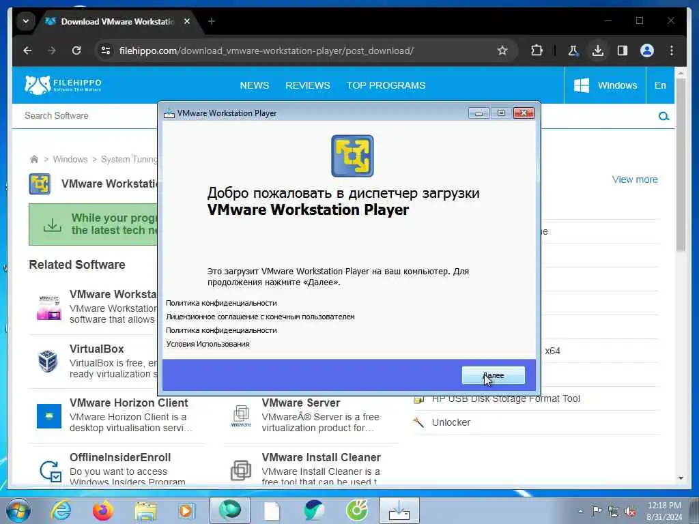Open the Политика конфиденциальности link below license agreement
Screen dimensions: 699x524
221,330
